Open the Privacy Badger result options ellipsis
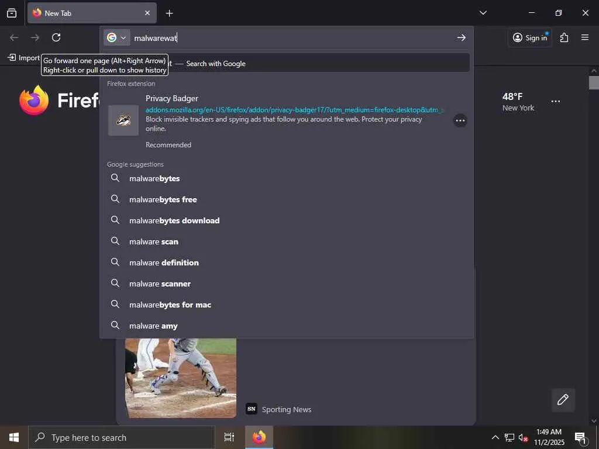 (460, 120)
